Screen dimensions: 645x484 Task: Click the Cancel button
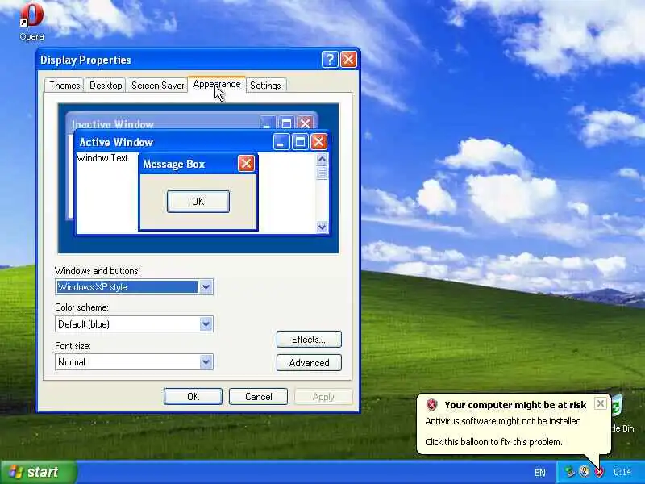click(x=258, y=397)
